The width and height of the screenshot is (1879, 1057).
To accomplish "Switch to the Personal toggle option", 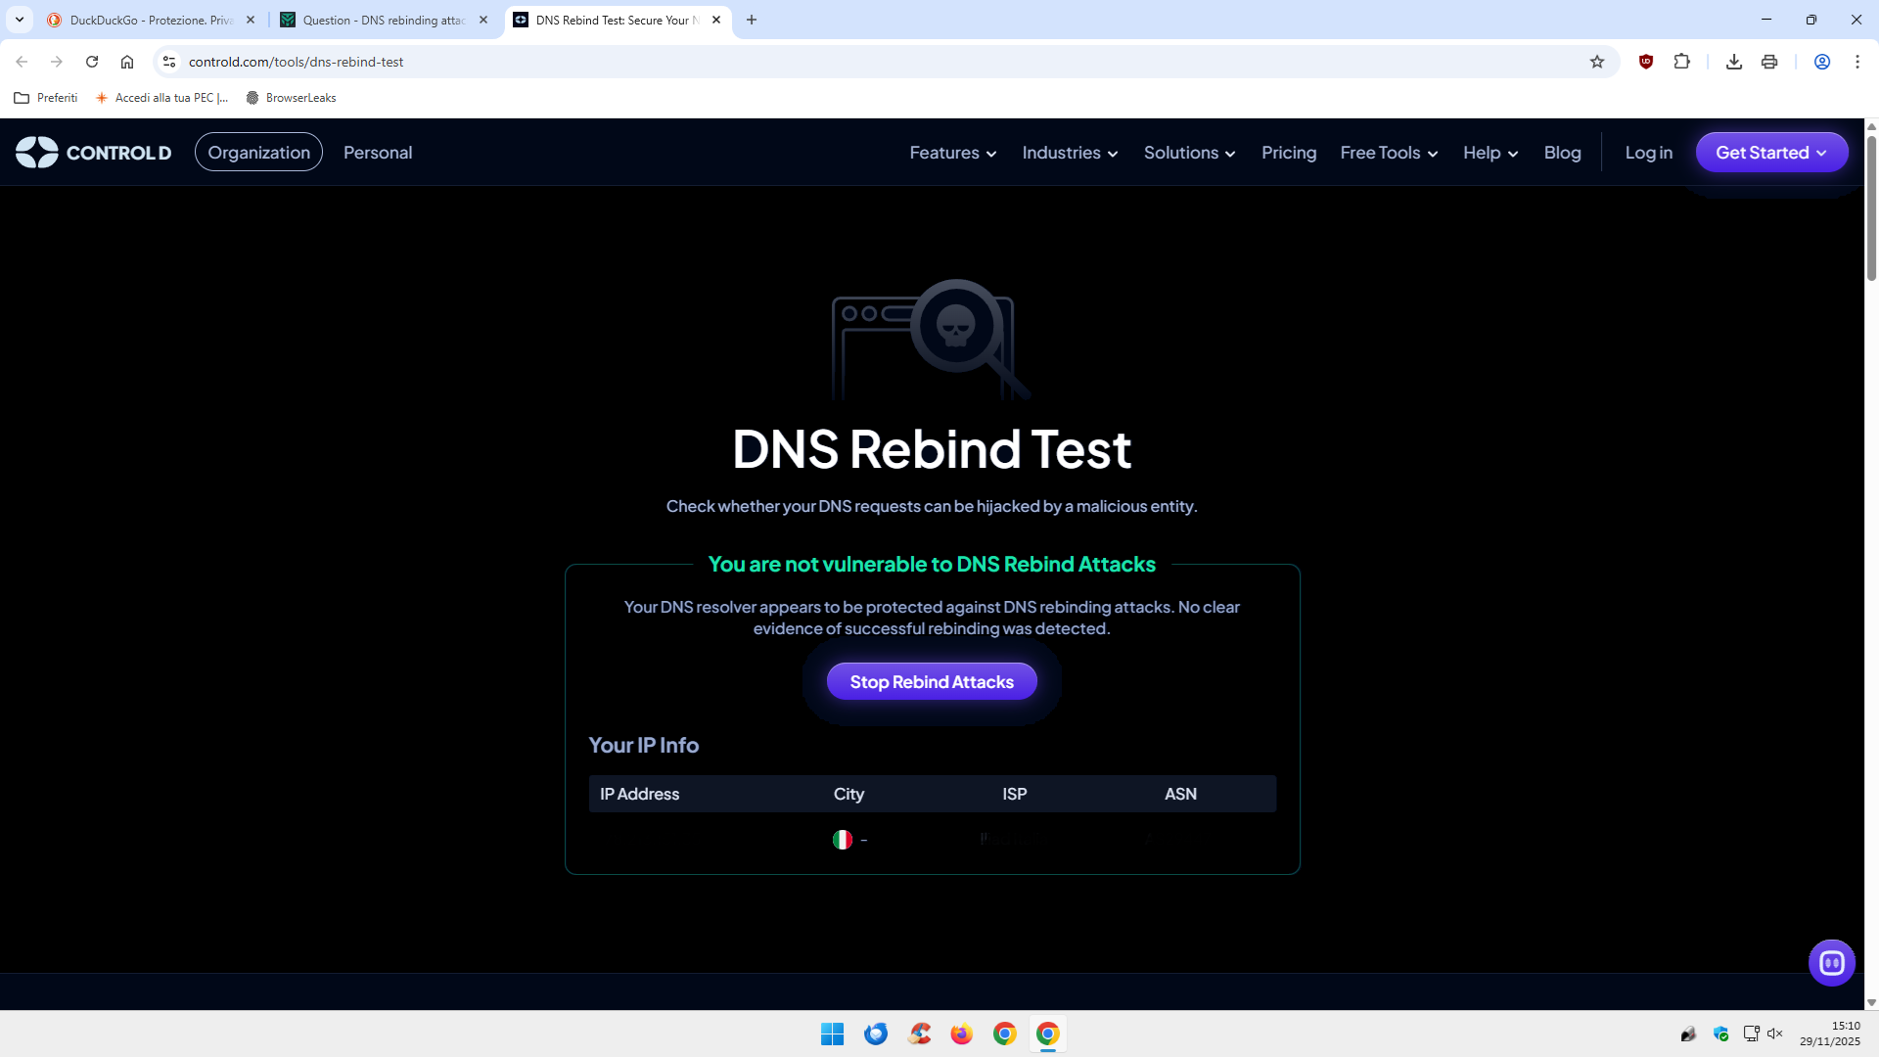I will click(378, 153).
